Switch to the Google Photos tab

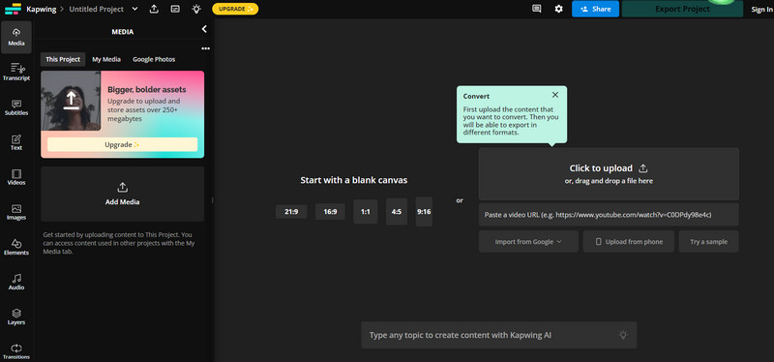click(x=154, y=59)
